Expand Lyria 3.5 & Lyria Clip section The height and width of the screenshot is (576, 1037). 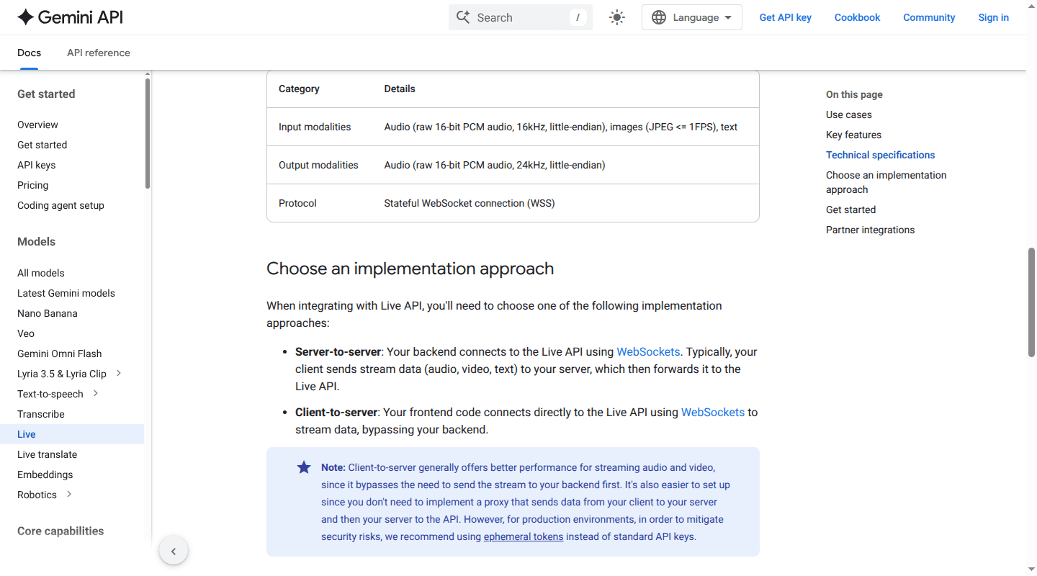click(x=119, y=373)
